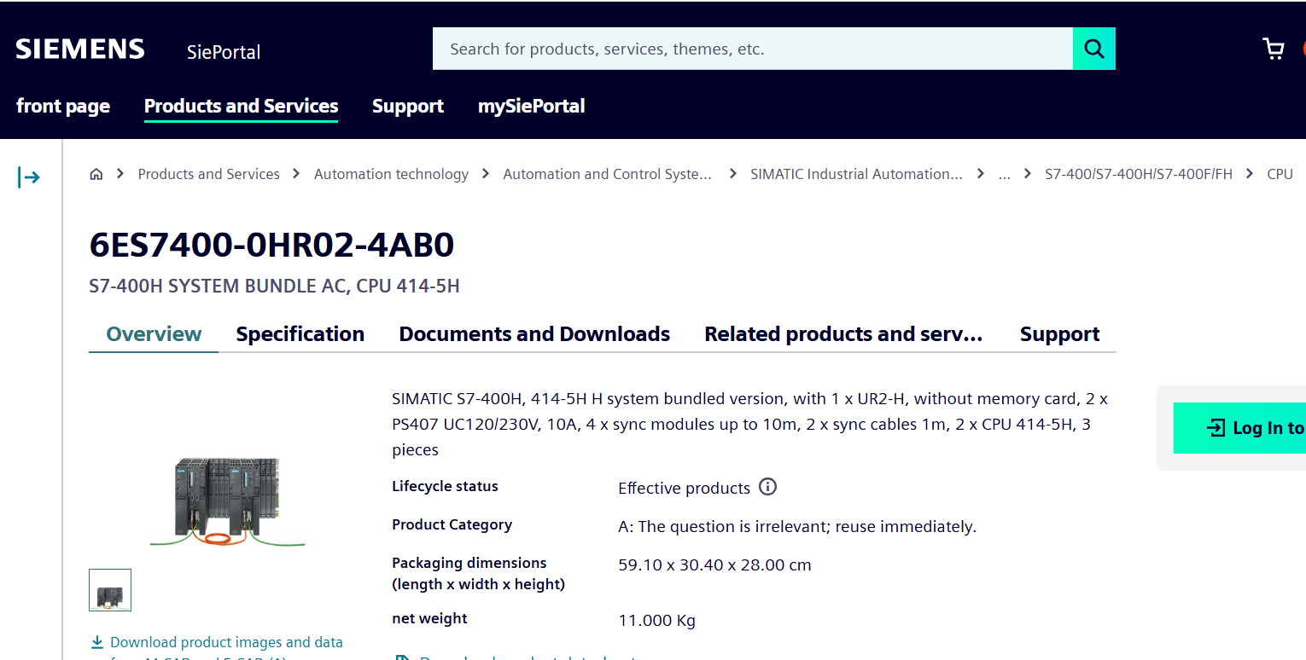The width and height of the screenshot is (1306, 660).
Task: Switch to Documents and Downloads tab
Action: pyautogui.click(x=534, y=334)
